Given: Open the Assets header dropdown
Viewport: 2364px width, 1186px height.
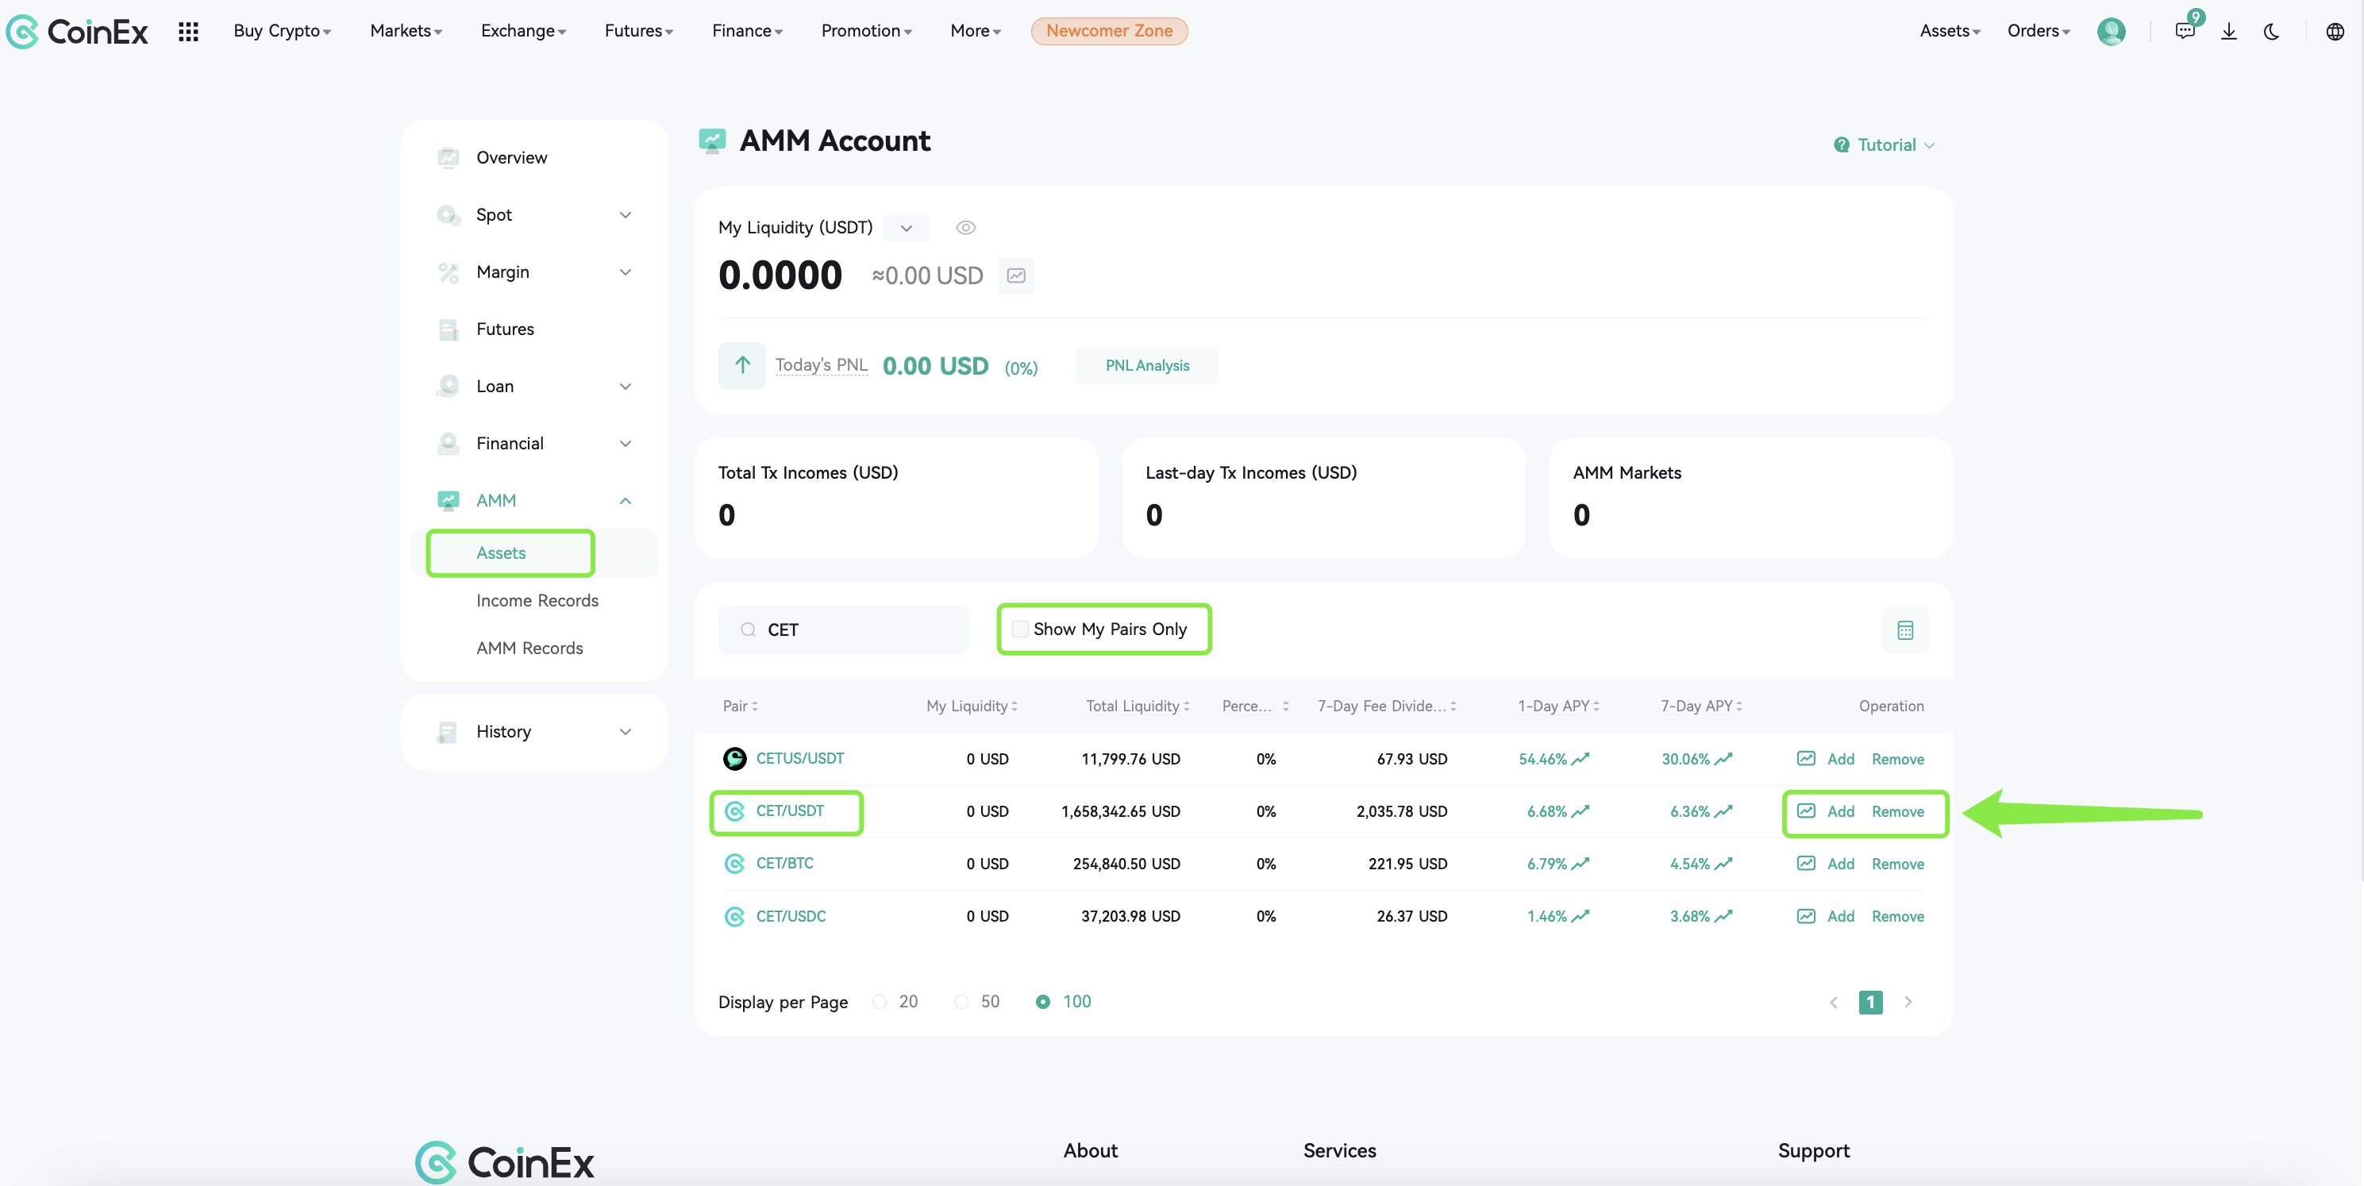Looking at the screenshot, I should (x=1949, y=31).
